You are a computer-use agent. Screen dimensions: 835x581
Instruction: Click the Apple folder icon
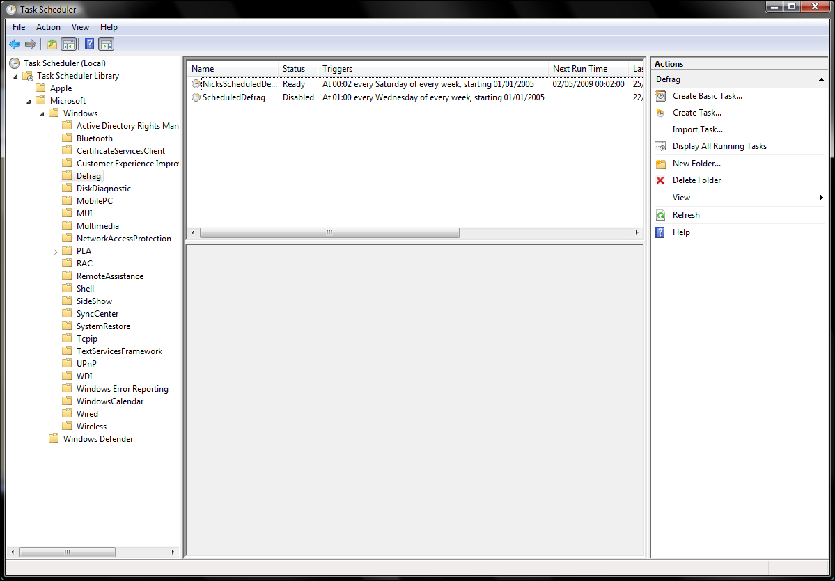40,88
